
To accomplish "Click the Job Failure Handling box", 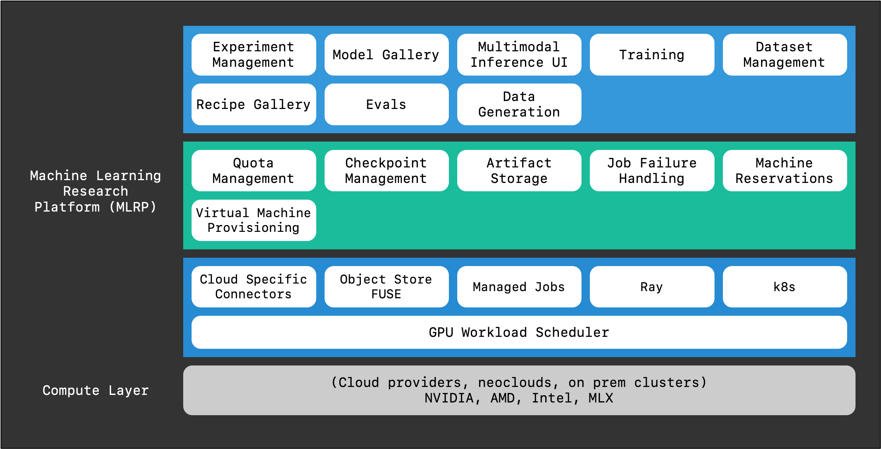I will click(x=652, y=171).
